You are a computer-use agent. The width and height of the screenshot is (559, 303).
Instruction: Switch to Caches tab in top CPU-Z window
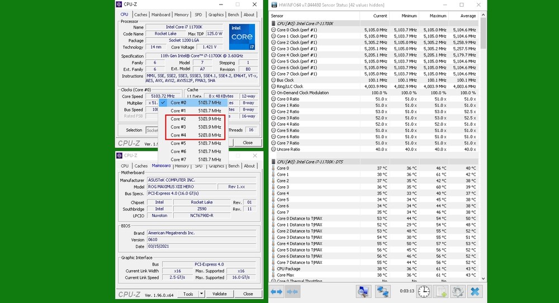click(x=141, y=15)
